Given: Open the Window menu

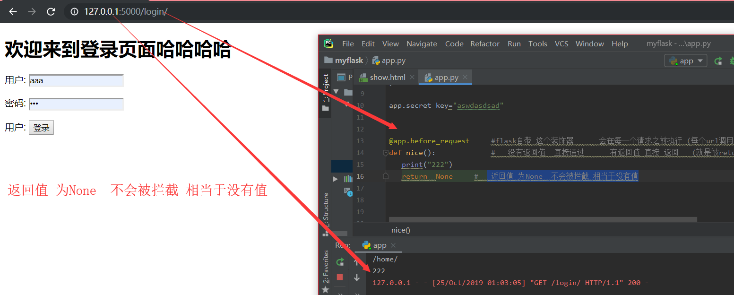Looking at the screenshot, I should 590,43.
